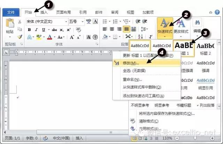Choose 修改(M)... in context menu
Image resolution: width=223 pixels, height=144 pixels.
coord(146,63)
